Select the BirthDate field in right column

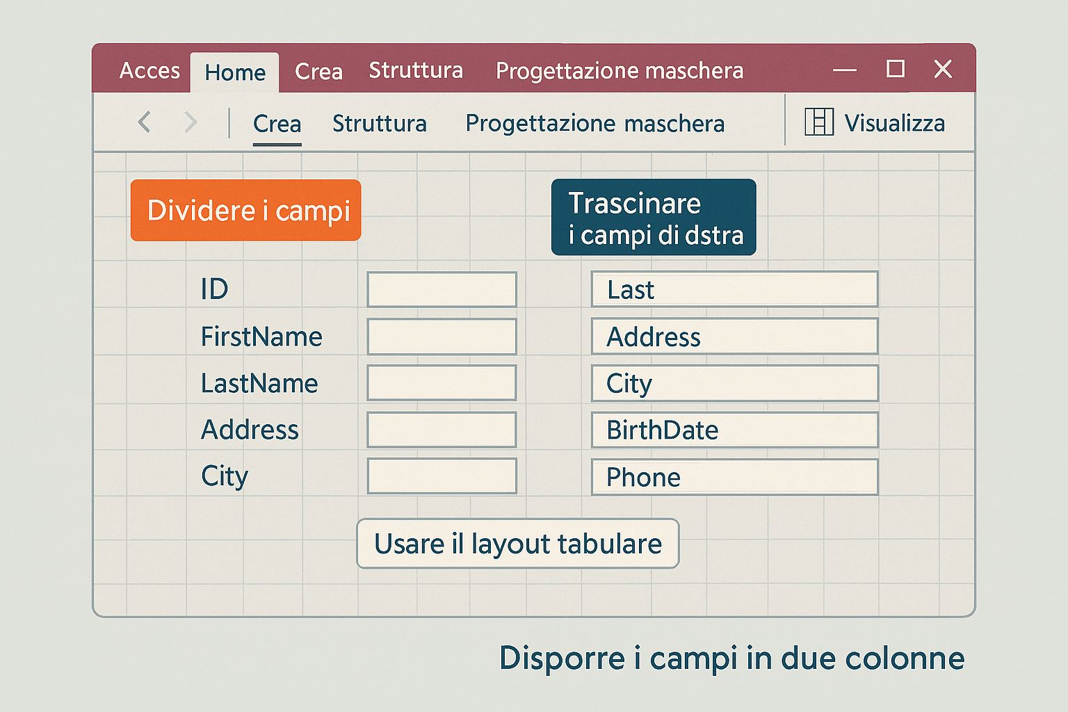[x=734, y=430]
